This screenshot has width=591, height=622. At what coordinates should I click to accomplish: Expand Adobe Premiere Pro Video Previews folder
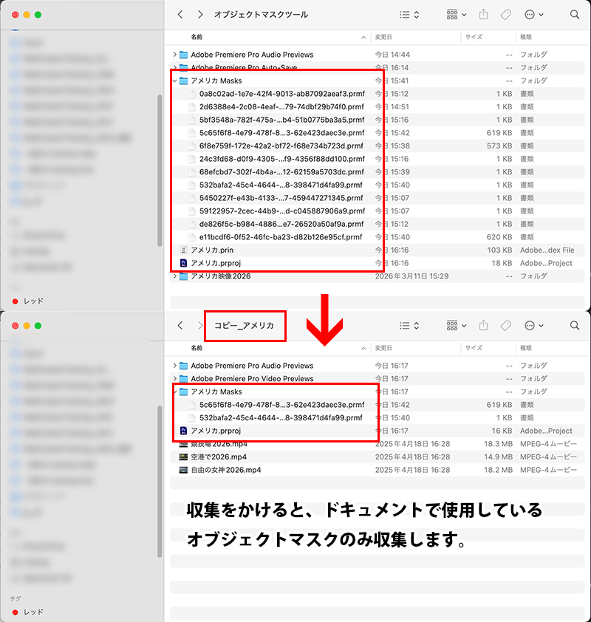pyautogui.click(x=175, y=379)
